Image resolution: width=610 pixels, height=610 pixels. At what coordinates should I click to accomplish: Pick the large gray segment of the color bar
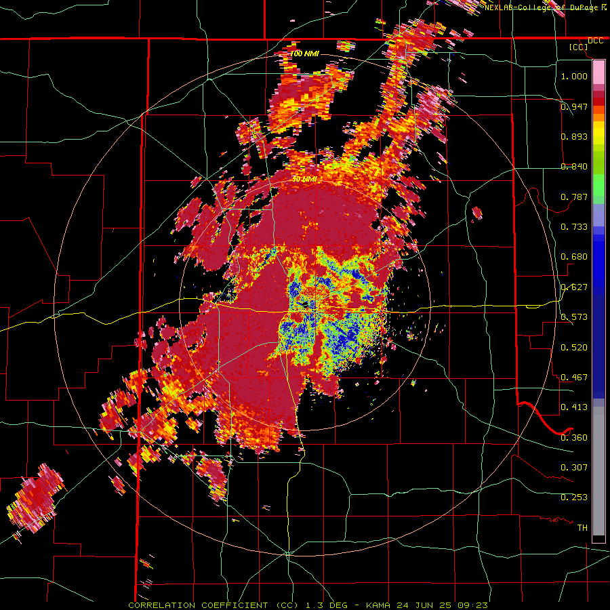click(x=598, y=474)
